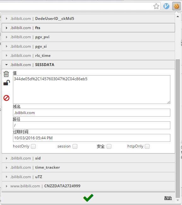The height and width of the screenshot is (205, 182).
Task: Click the 域名 domain input field
Action: 91,112
